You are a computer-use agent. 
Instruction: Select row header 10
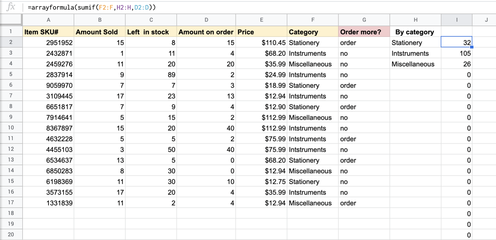point(11,128)
